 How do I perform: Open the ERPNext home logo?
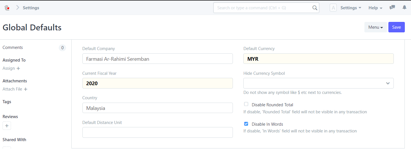[x=7, y=8]
